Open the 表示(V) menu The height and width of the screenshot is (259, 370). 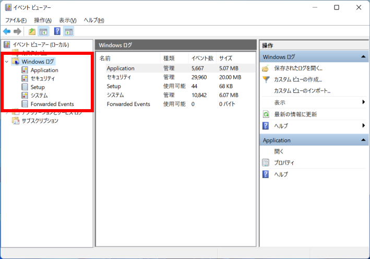click(x=67, y=20)
